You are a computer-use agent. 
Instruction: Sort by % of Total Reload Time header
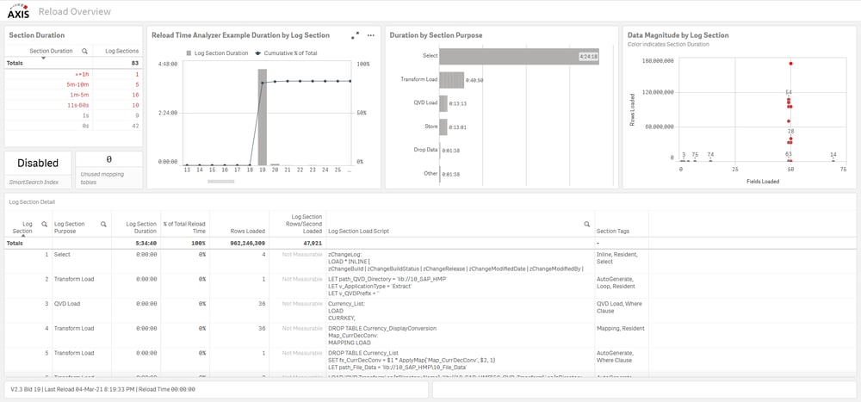184,227
